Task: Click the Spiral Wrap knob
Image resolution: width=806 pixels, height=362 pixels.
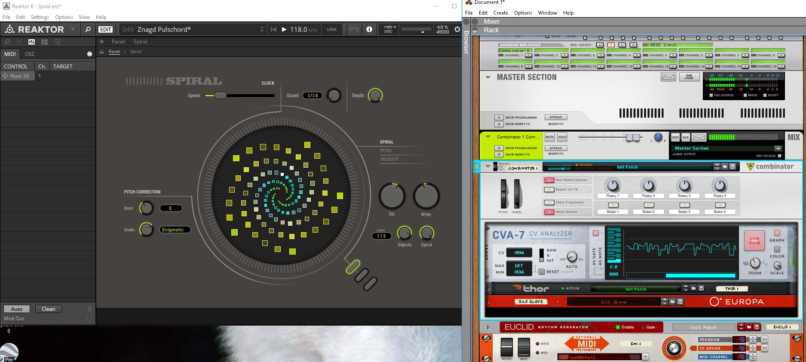Action: click(x=426, y=196)
